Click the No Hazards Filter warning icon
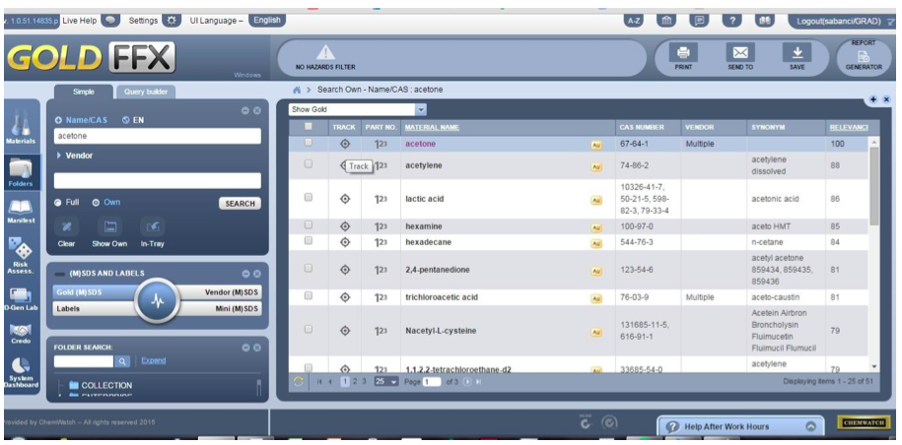The image size is (902, 445). (x=325, y=53)
